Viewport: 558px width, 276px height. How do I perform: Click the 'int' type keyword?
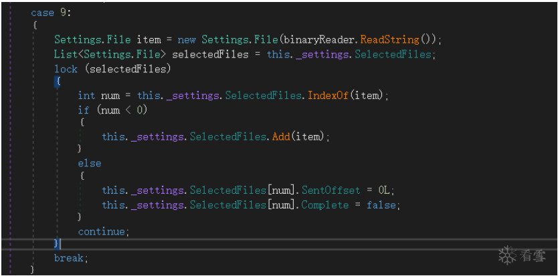click(86, 96)
